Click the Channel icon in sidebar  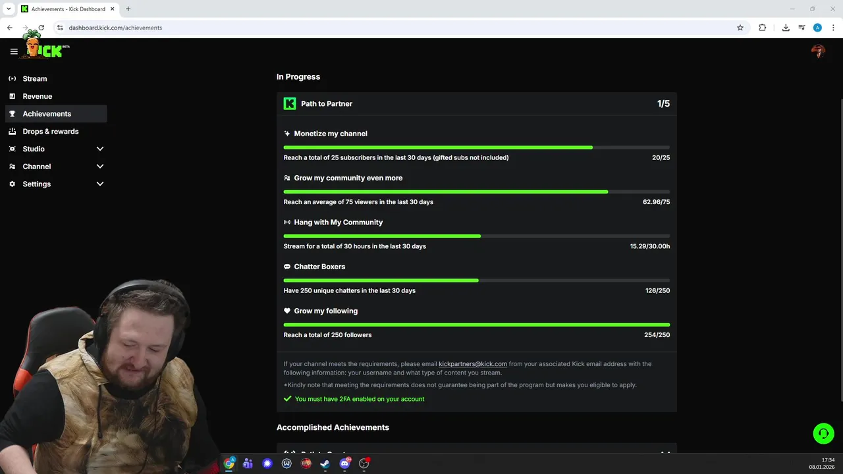coord(12,167)
